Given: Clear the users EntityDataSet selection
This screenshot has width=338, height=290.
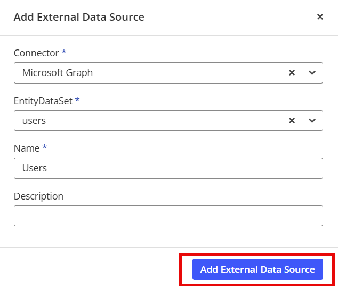Looking at the screenshot, I should (x=292, y=121).
